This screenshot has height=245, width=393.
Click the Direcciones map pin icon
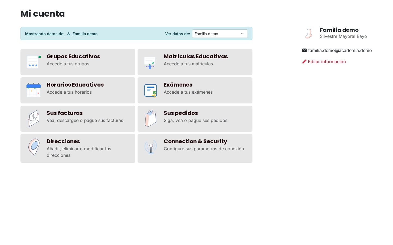(x=34, y=147)
